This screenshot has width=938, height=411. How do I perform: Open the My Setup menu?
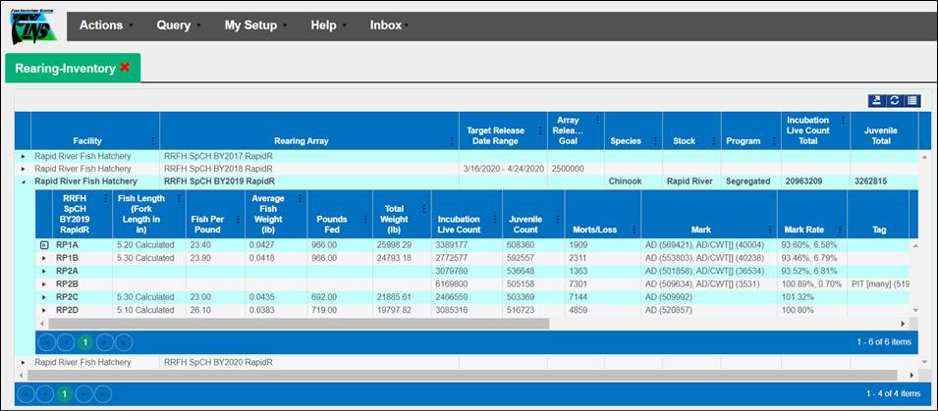249,26
